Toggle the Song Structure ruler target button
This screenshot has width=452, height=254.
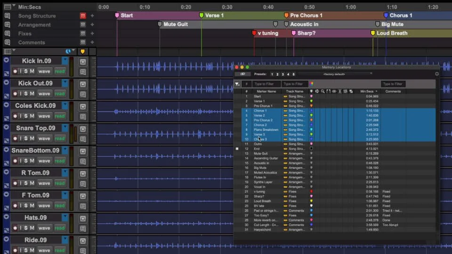point(83,16)
